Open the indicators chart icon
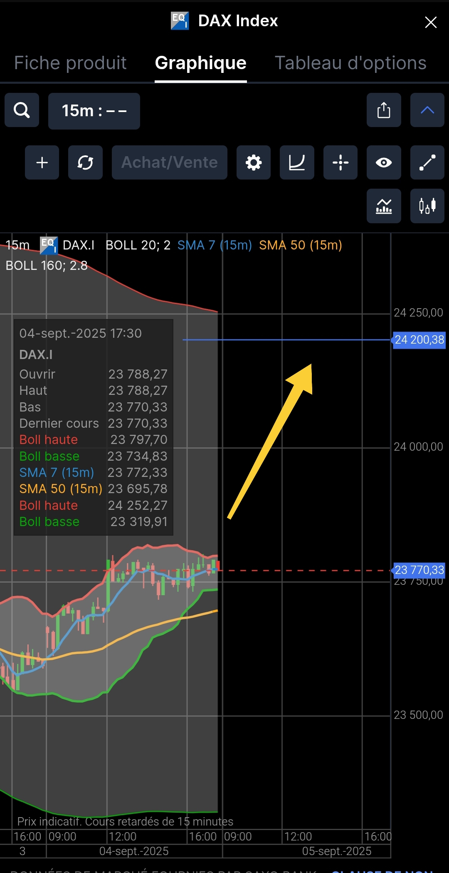The height and width of the screenshot is (873, 449). (x=384, y=206)
